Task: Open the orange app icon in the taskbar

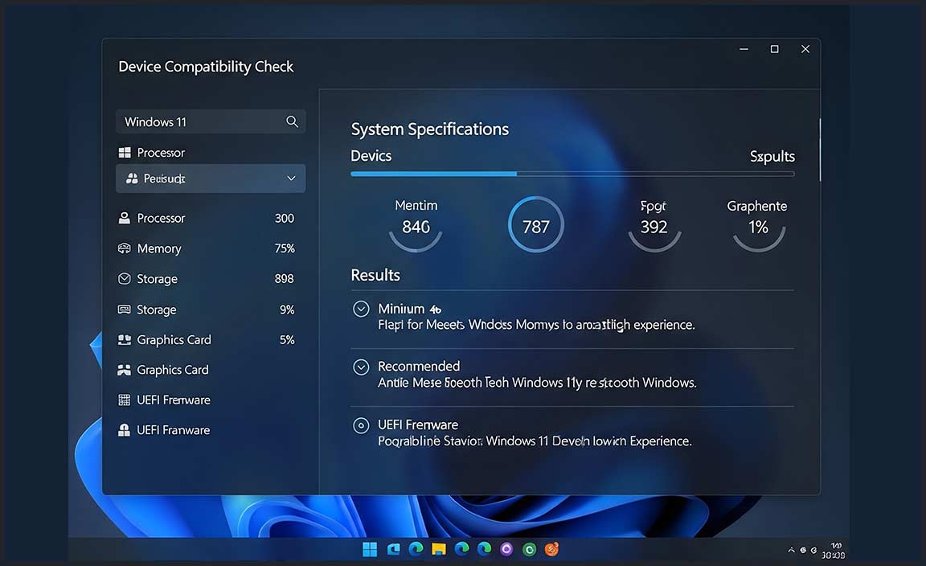Action: pyautogui.click(x=551, y=549)
